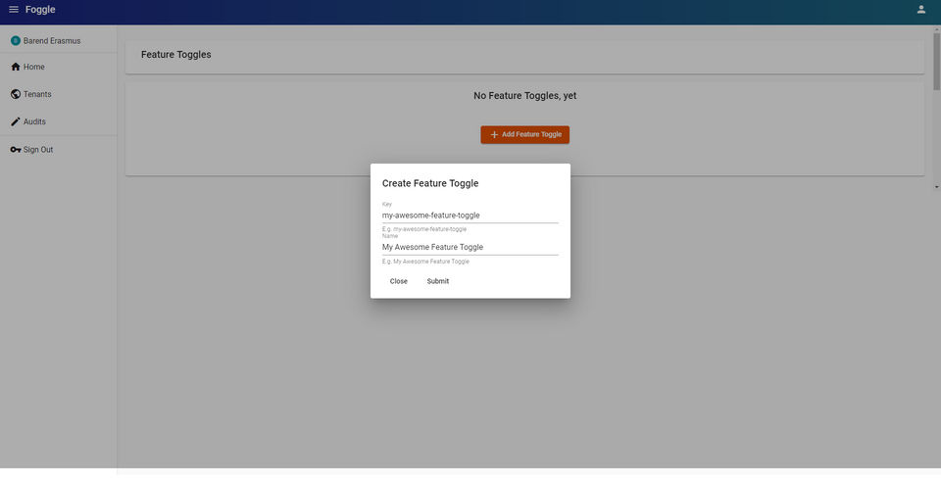Click the Audits pencil icon

click(x=16, y=121)
